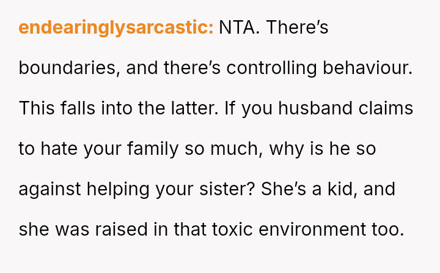Click the word too ending the comment
Image resolution: width=440 pixels, height=273 pixels.
pyautogui.click(x=388, y=229)
